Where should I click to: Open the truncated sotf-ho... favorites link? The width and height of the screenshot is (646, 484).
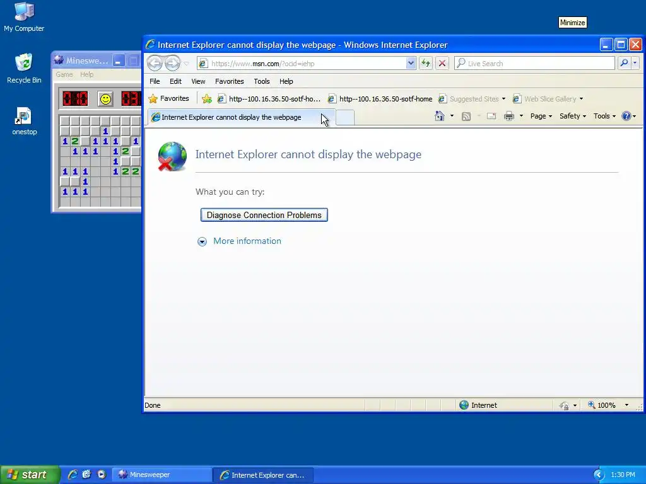(269, 99)
